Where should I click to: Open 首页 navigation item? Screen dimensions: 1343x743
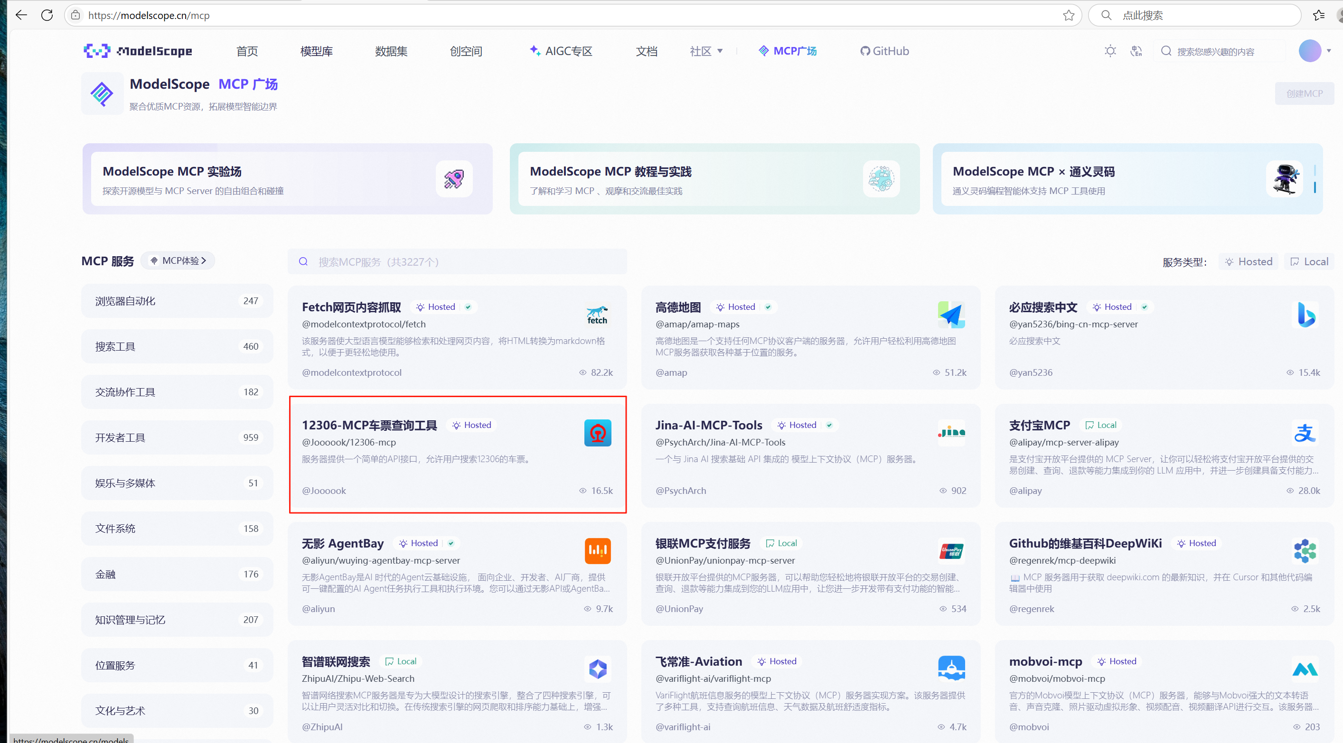click(x=247, y=51)
